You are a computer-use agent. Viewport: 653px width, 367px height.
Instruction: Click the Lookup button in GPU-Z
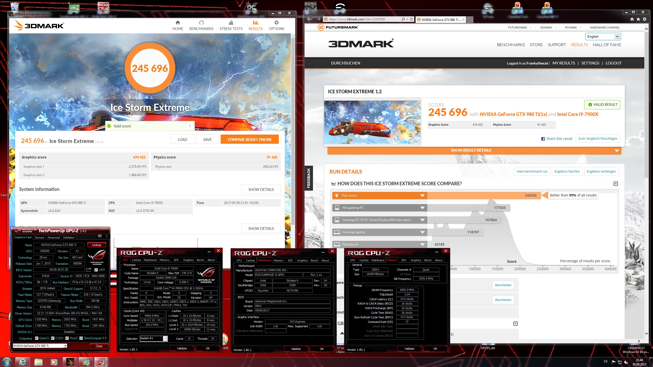[96, 245]
